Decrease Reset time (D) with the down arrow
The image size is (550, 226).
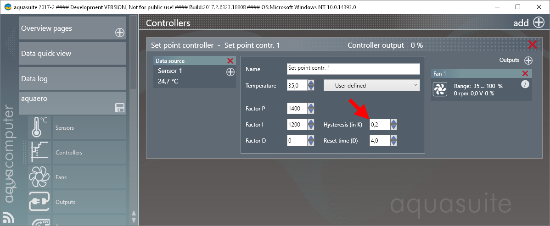[393, 143]
